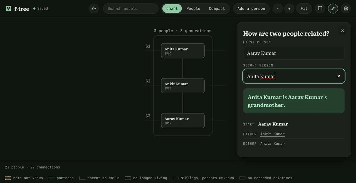Viewport: 356px width, 183px height.
Task: Click Add a person button
Action: (251, 8)
